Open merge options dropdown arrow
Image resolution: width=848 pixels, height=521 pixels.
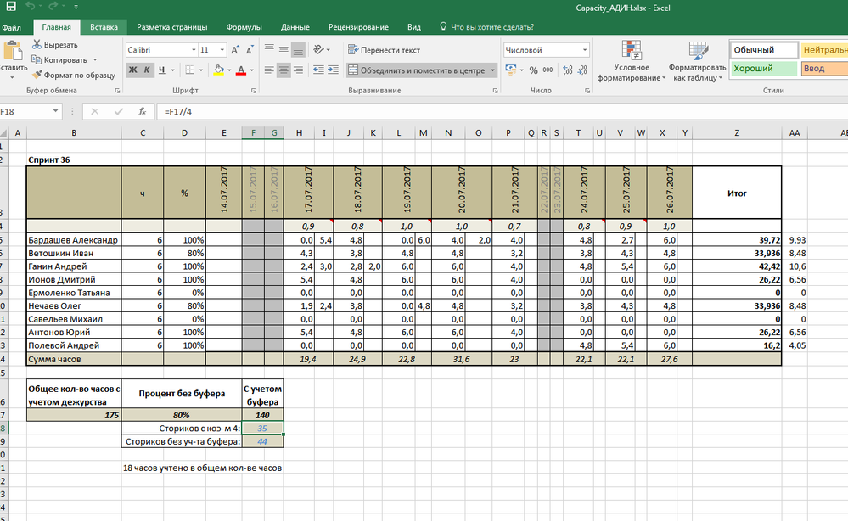click(492, 70)
